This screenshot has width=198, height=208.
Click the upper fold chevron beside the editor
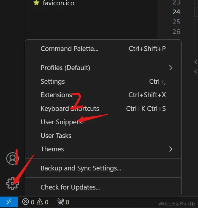click(196, 62)
